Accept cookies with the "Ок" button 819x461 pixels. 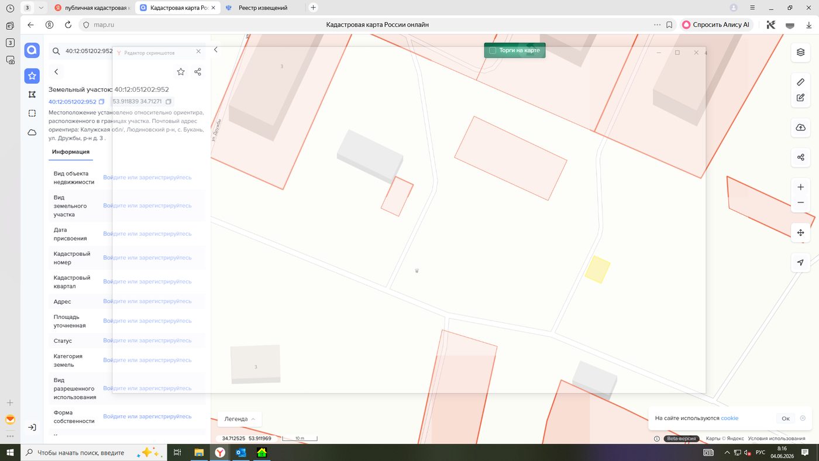[785, 418]
